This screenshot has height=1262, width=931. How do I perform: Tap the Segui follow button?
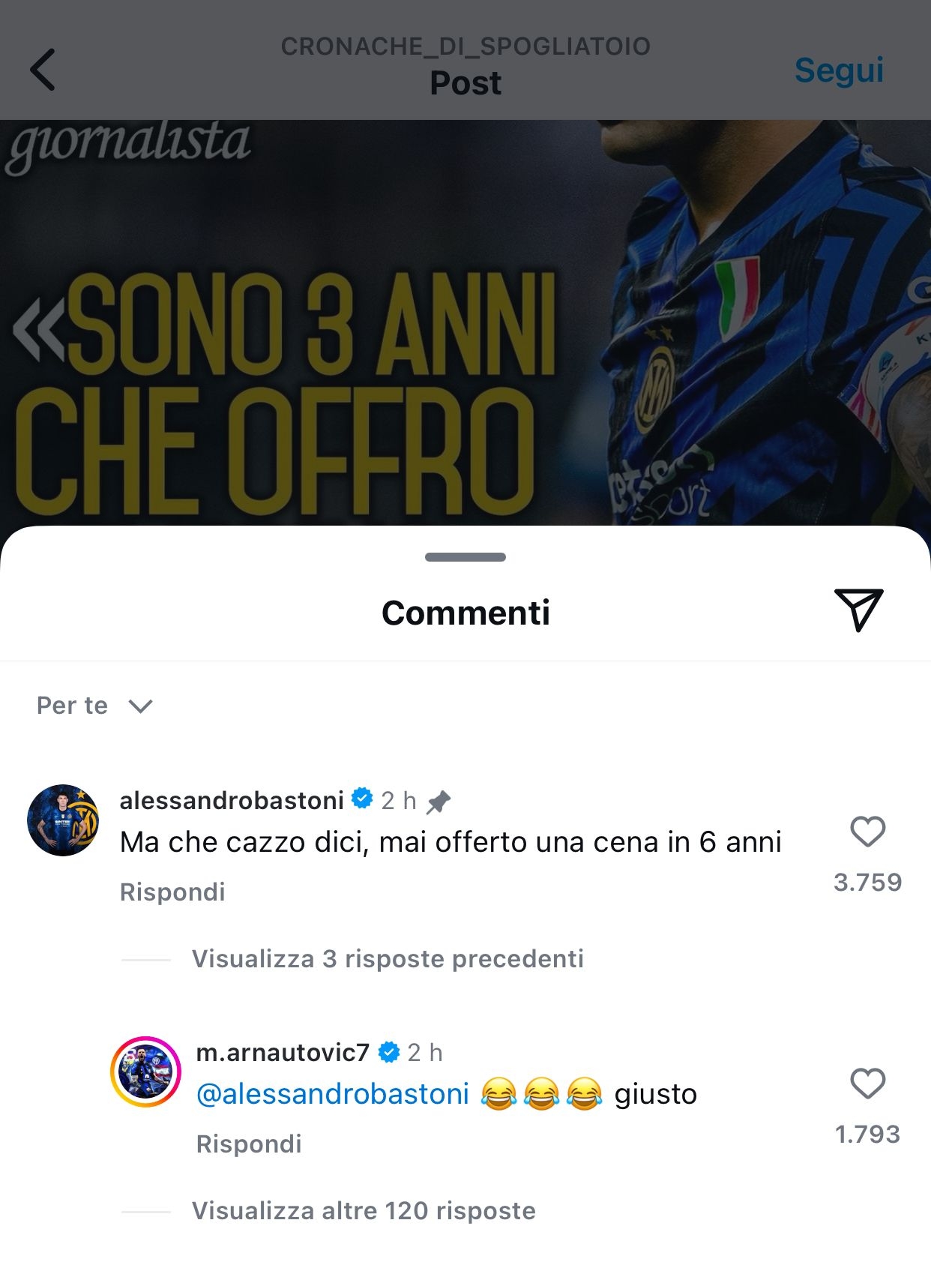point(839,70)
